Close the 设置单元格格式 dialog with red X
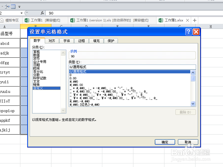The image size is (223, 167). (196, 32)
